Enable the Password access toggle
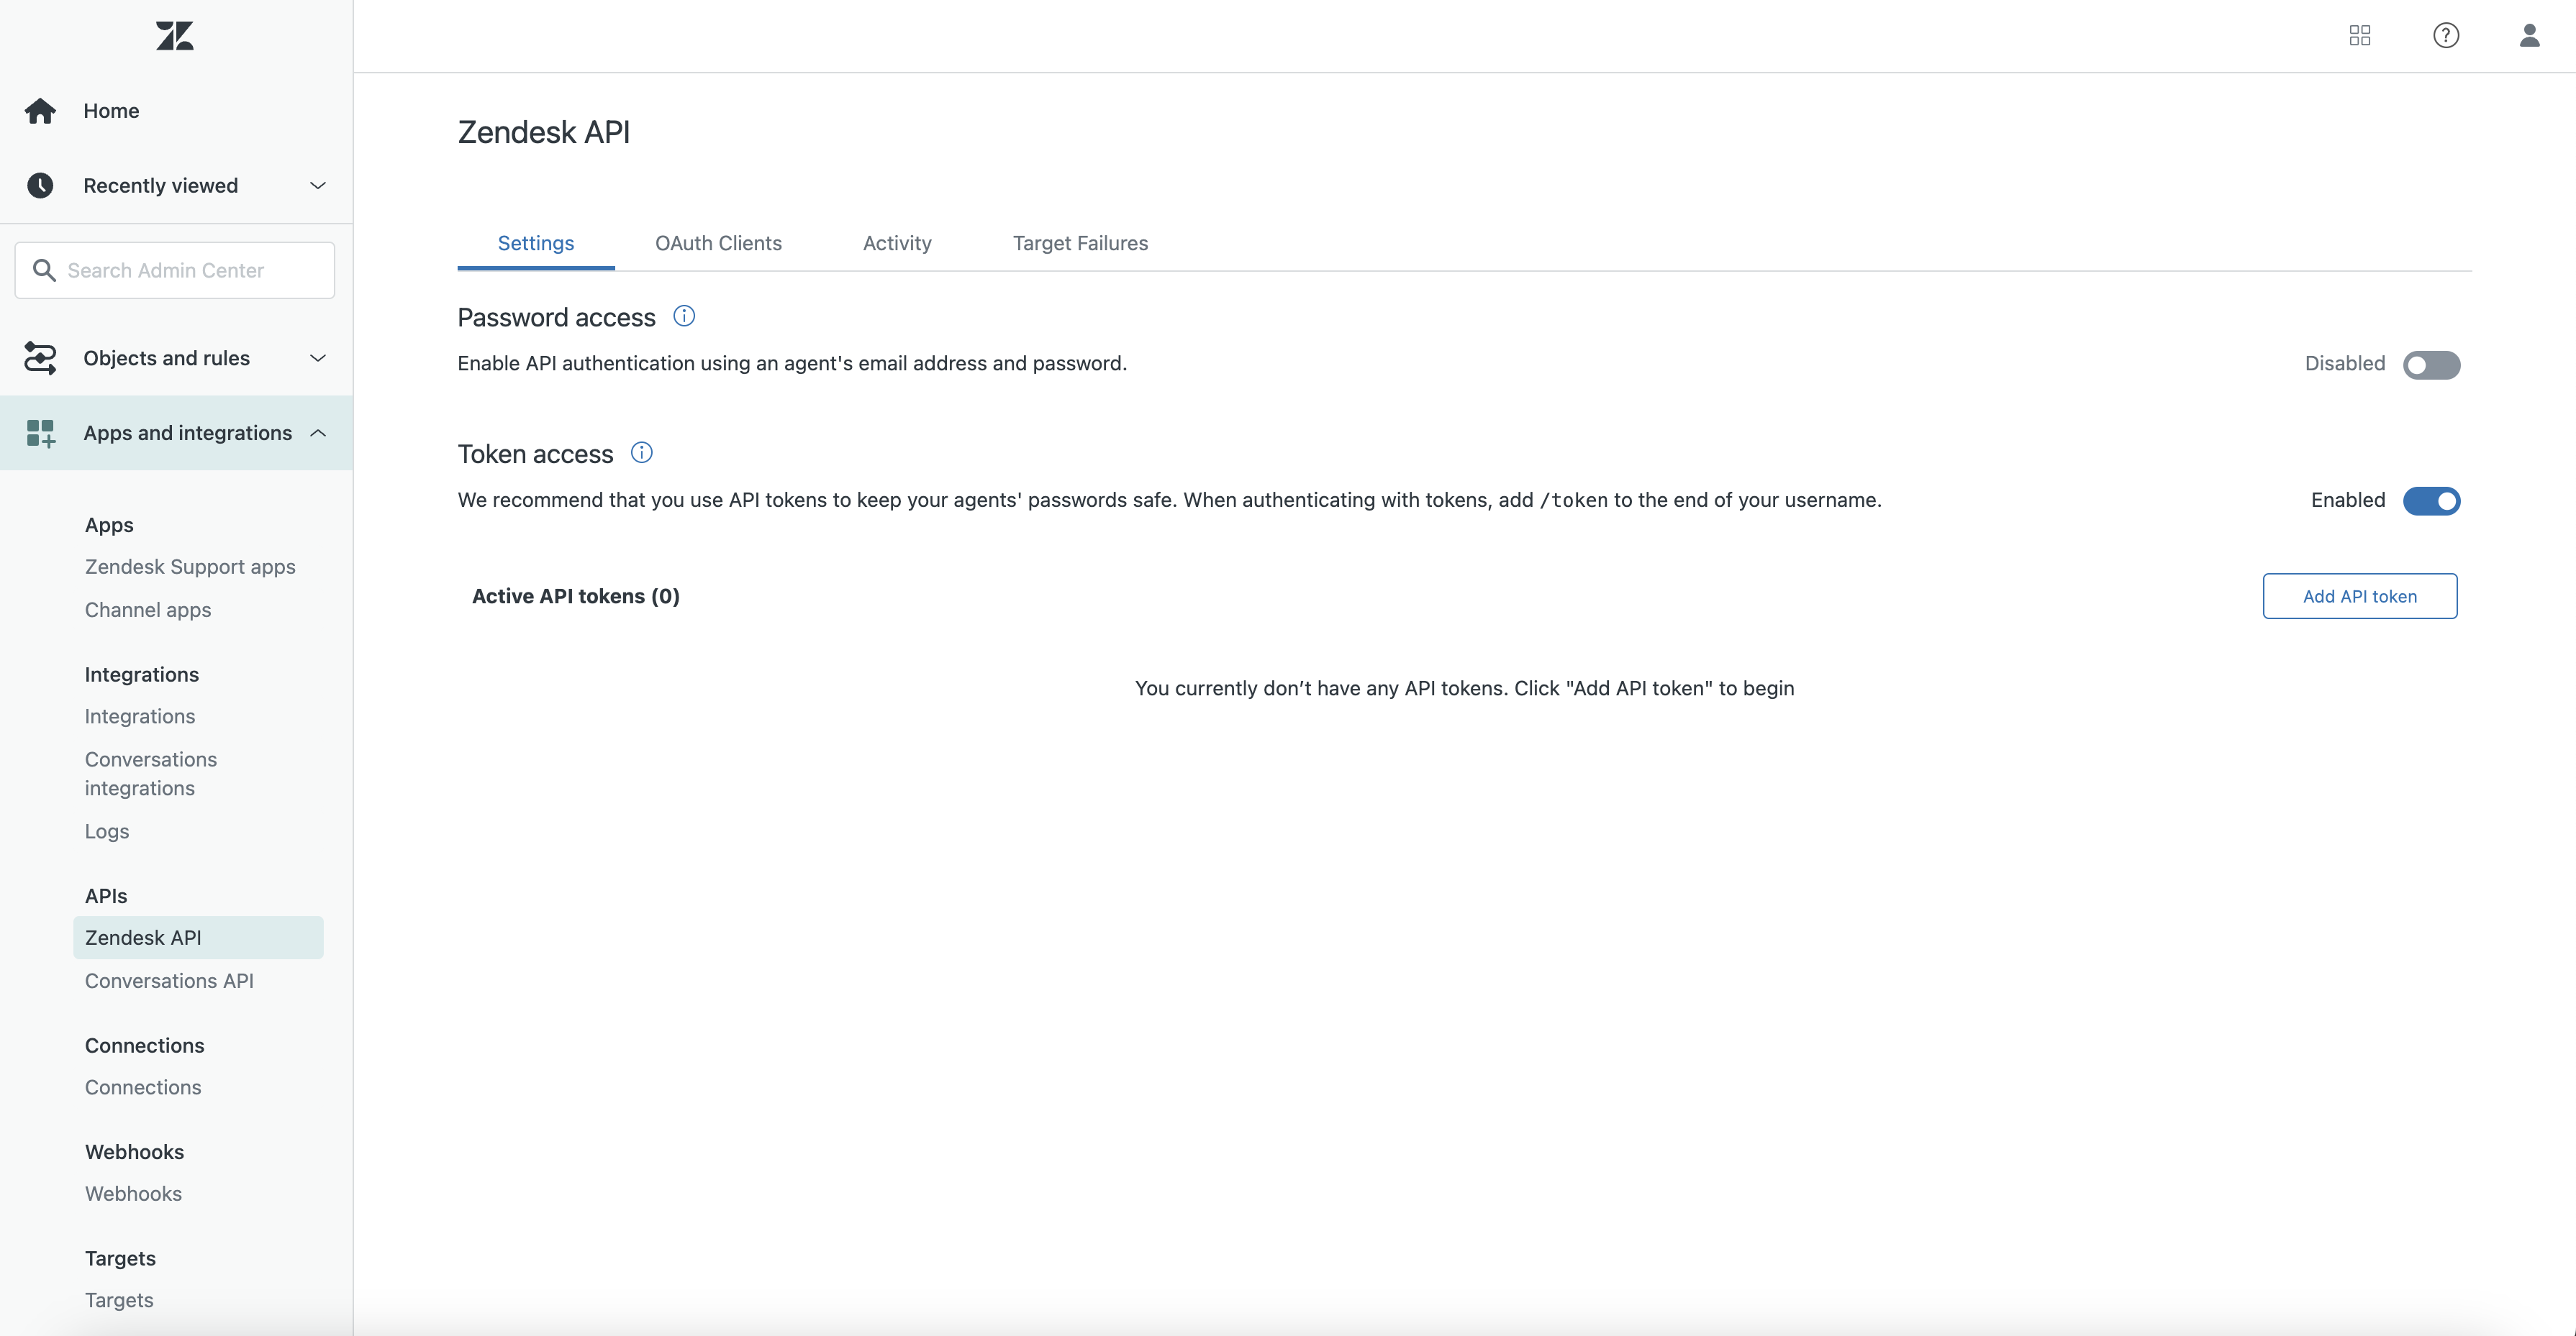This screenshot has width=2576, height=1336. tap(2431, 365)
